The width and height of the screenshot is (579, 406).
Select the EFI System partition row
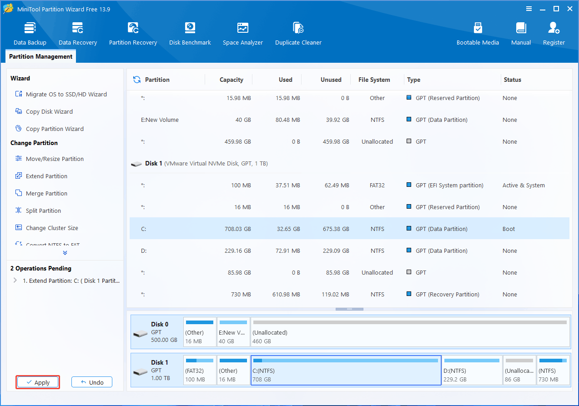(x=349, y=185)
